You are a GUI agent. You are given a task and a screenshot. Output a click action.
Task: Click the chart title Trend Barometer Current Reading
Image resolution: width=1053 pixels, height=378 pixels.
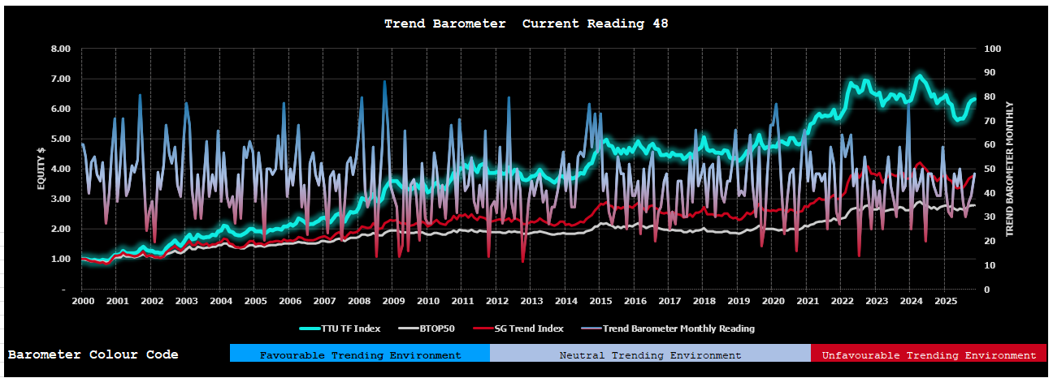(x=526, y=24)
